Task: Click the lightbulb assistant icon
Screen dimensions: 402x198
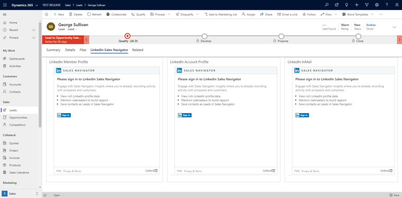Action: pyautogui.click(x=347, y=5)
